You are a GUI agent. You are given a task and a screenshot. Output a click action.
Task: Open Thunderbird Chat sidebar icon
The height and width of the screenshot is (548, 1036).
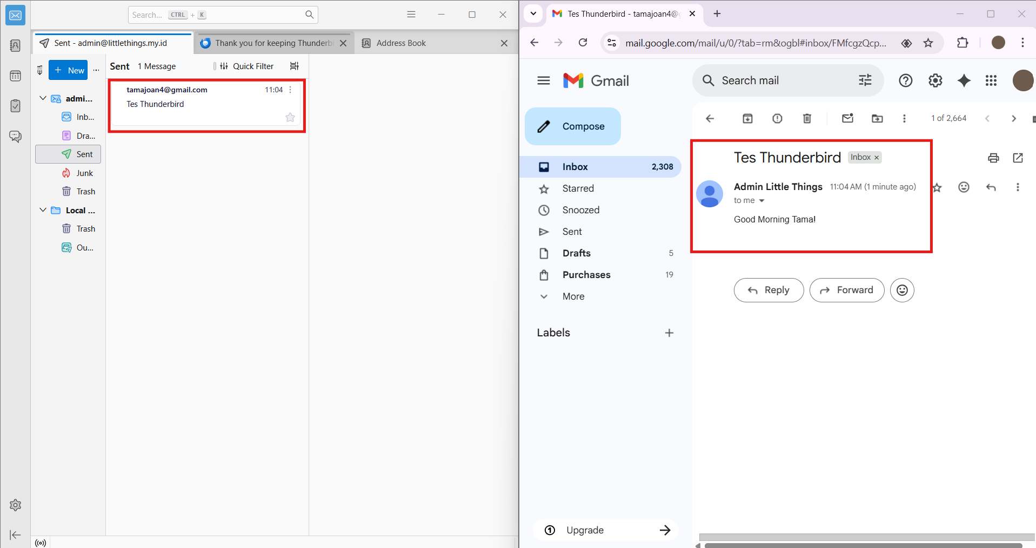[15, 136]
